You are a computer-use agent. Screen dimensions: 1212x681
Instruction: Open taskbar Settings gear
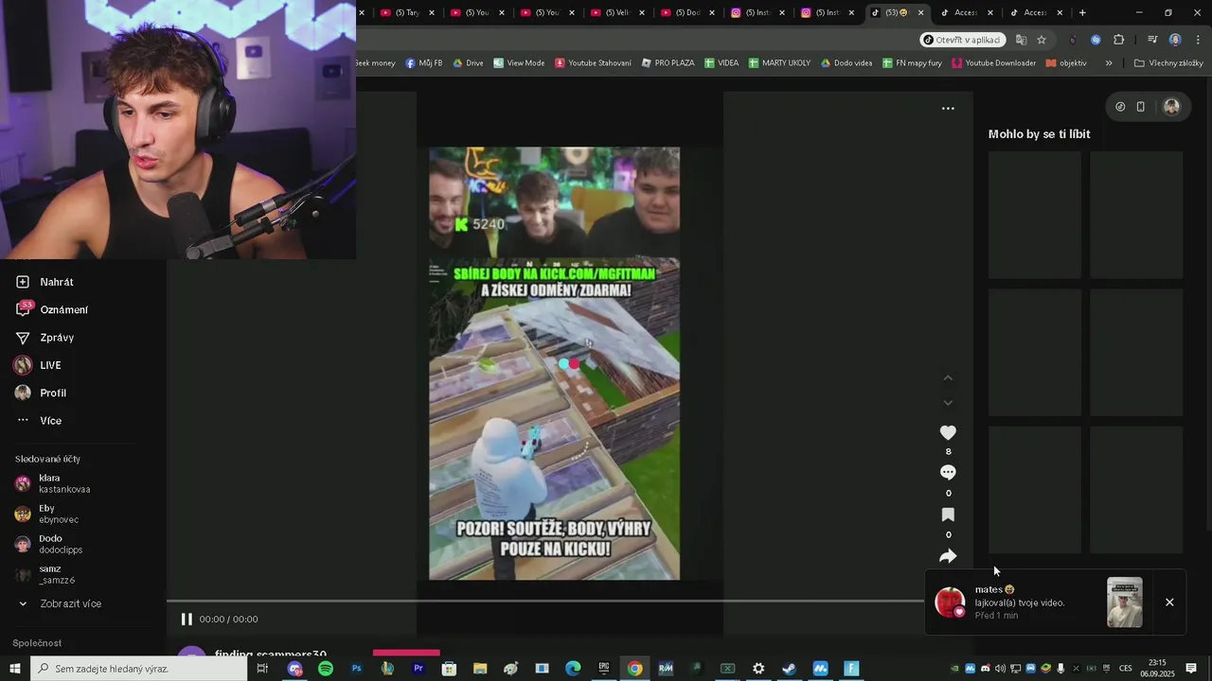pos(758,669)
